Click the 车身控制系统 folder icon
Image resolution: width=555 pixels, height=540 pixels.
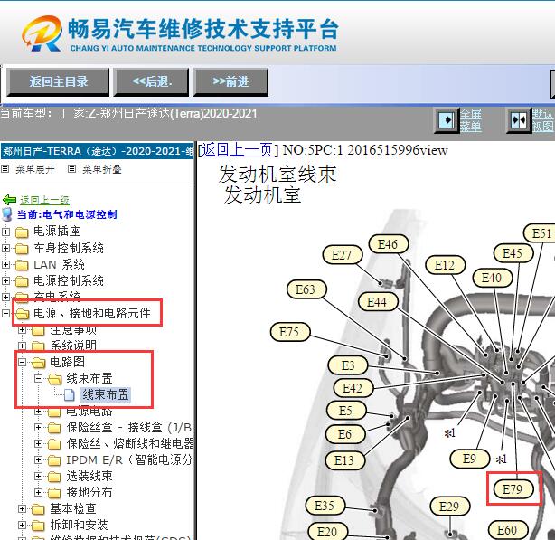[x=22, y=249]
